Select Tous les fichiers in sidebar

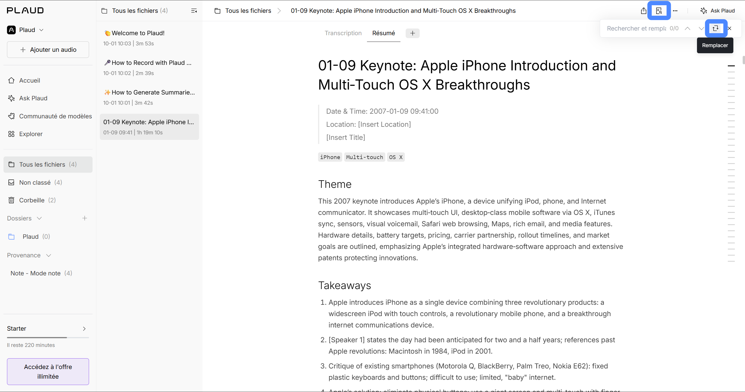48,165
